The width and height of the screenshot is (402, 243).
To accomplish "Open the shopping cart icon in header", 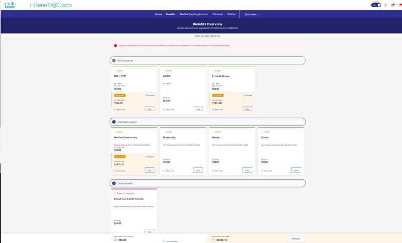I will point(392,5).
